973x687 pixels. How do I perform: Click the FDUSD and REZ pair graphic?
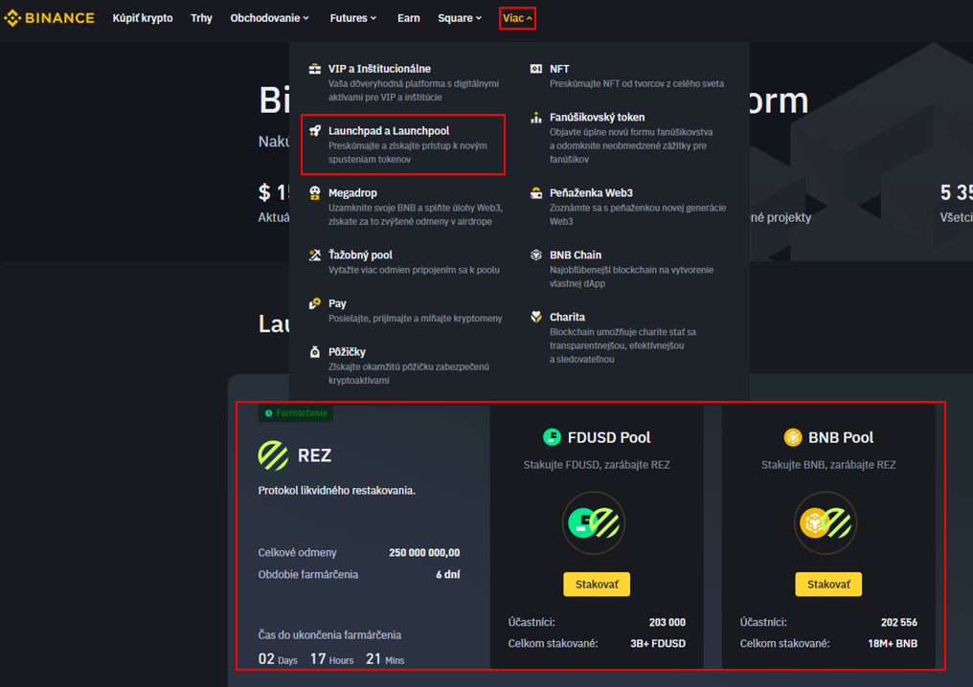594,522
